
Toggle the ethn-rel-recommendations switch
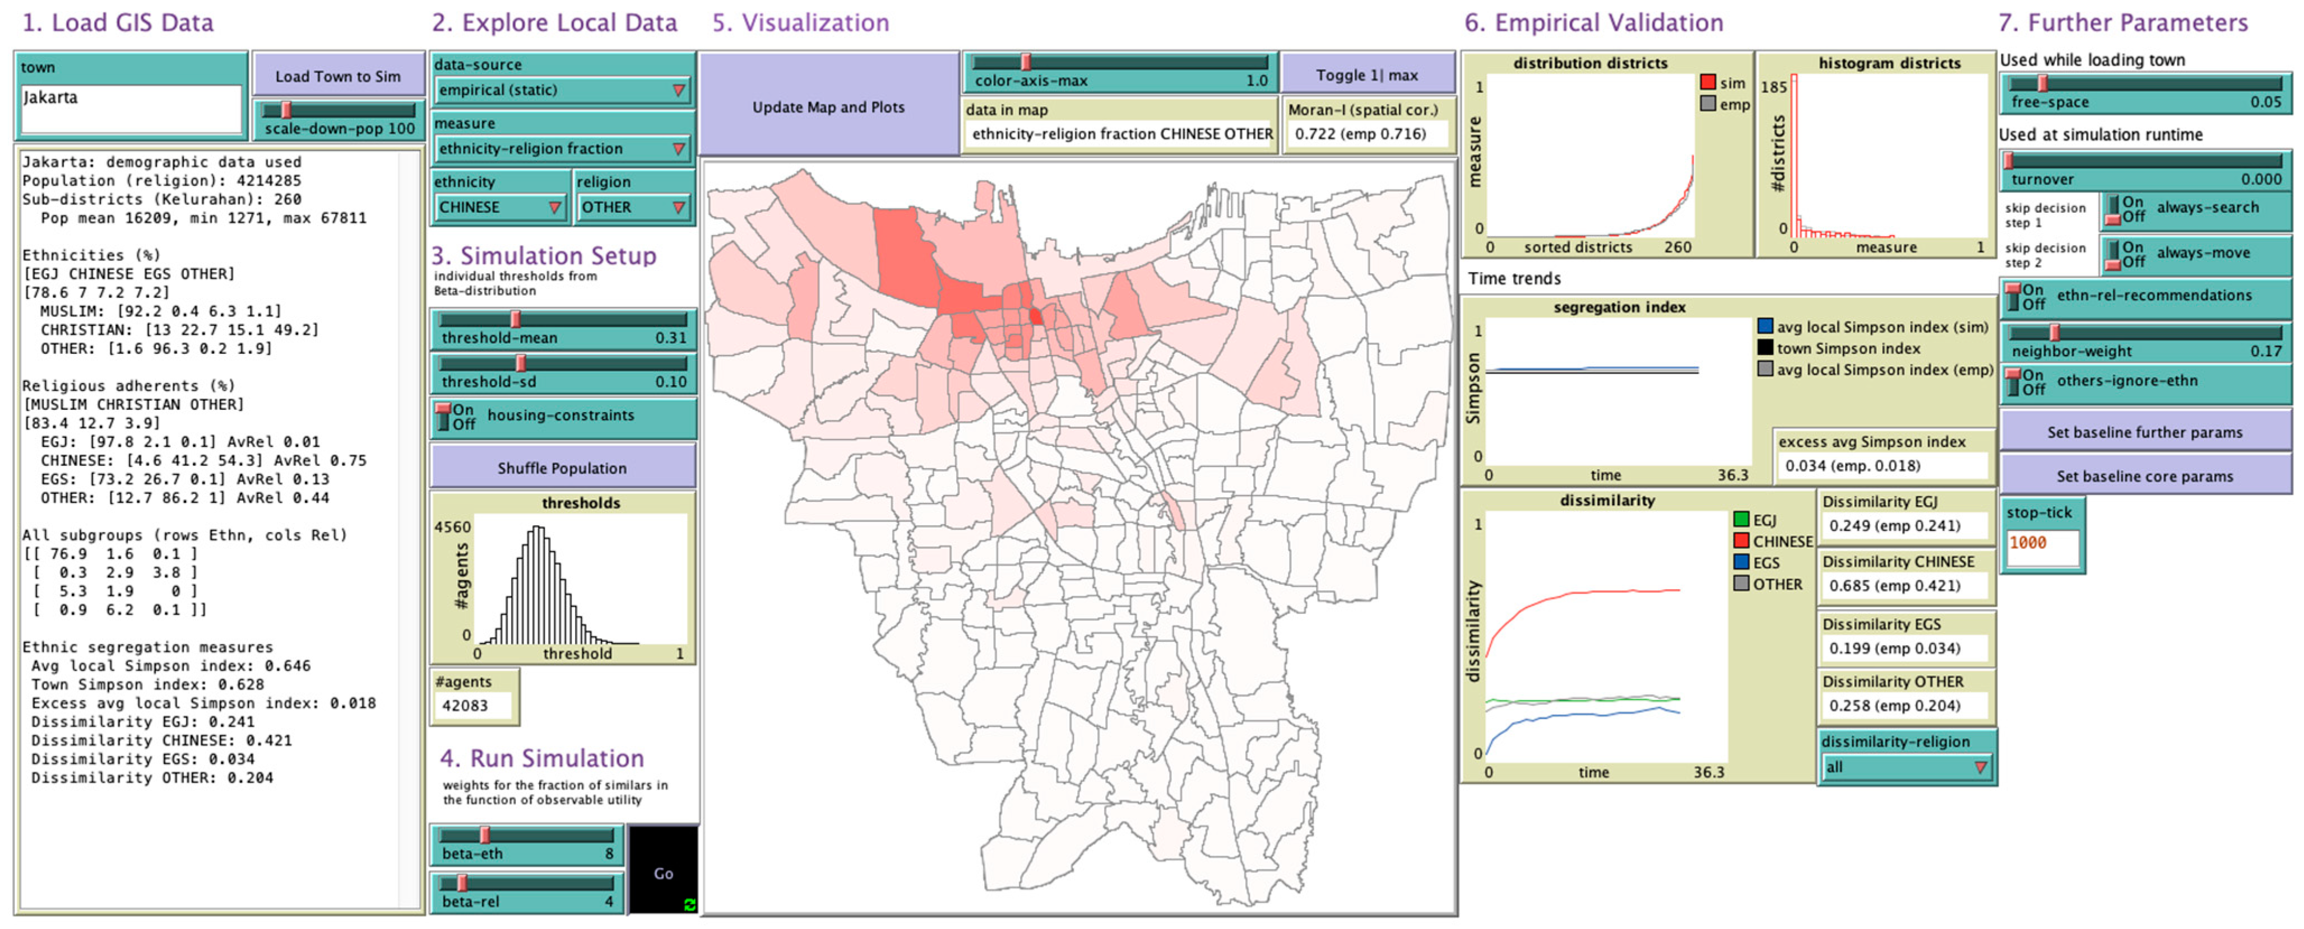(x=2013, y=297)
